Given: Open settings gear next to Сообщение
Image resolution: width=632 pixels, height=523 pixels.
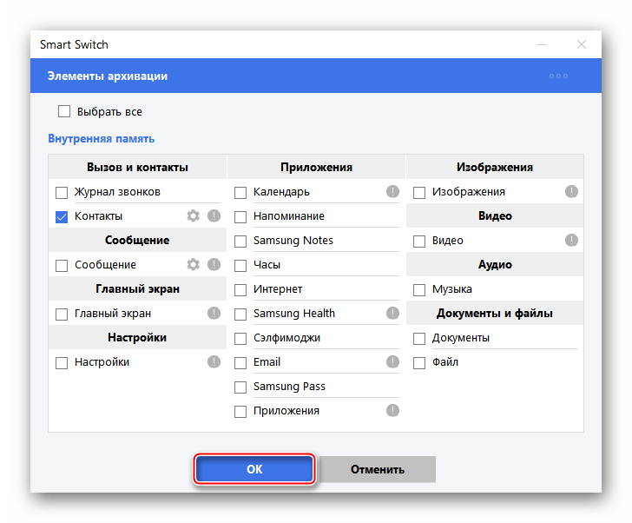Looking at the screenshot, I should pyautogui.click(x=193, y=264).
